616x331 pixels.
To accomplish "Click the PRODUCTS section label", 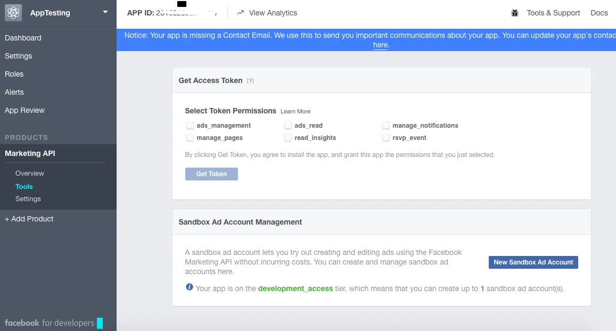I will (x=26, y=137).
